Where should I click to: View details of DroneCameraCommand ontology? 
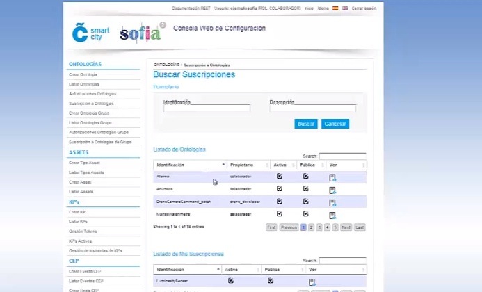[x=332, y=202]
